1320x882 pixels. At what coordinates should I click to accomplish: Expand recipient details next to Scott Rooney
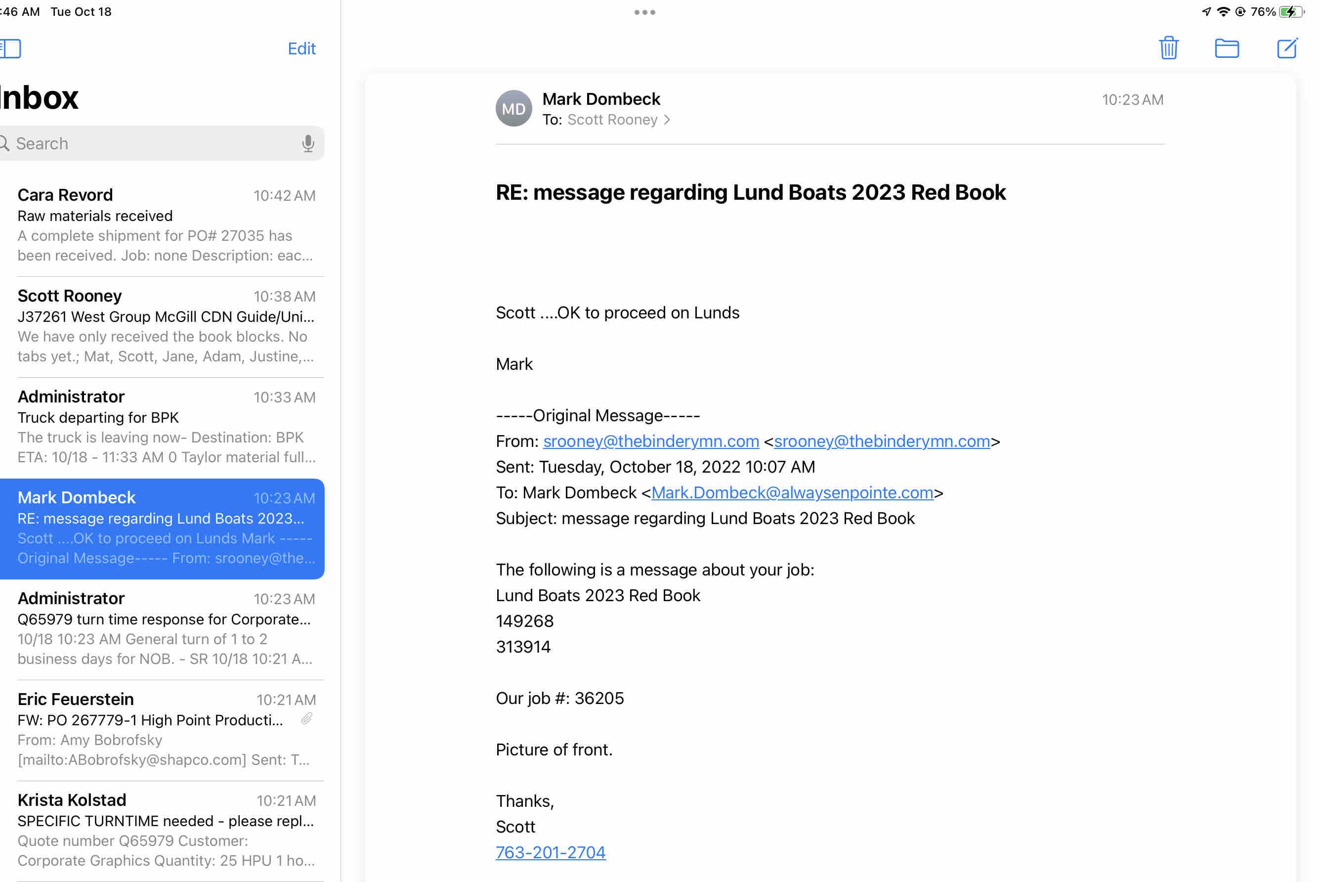coord(667,120)
